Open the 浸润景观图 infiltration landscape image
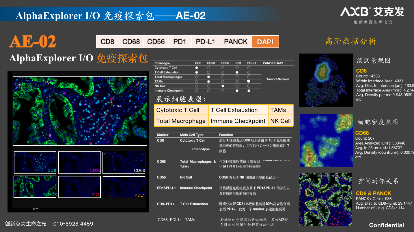This screenshot has width=414, height=232. tap(326, 80)
